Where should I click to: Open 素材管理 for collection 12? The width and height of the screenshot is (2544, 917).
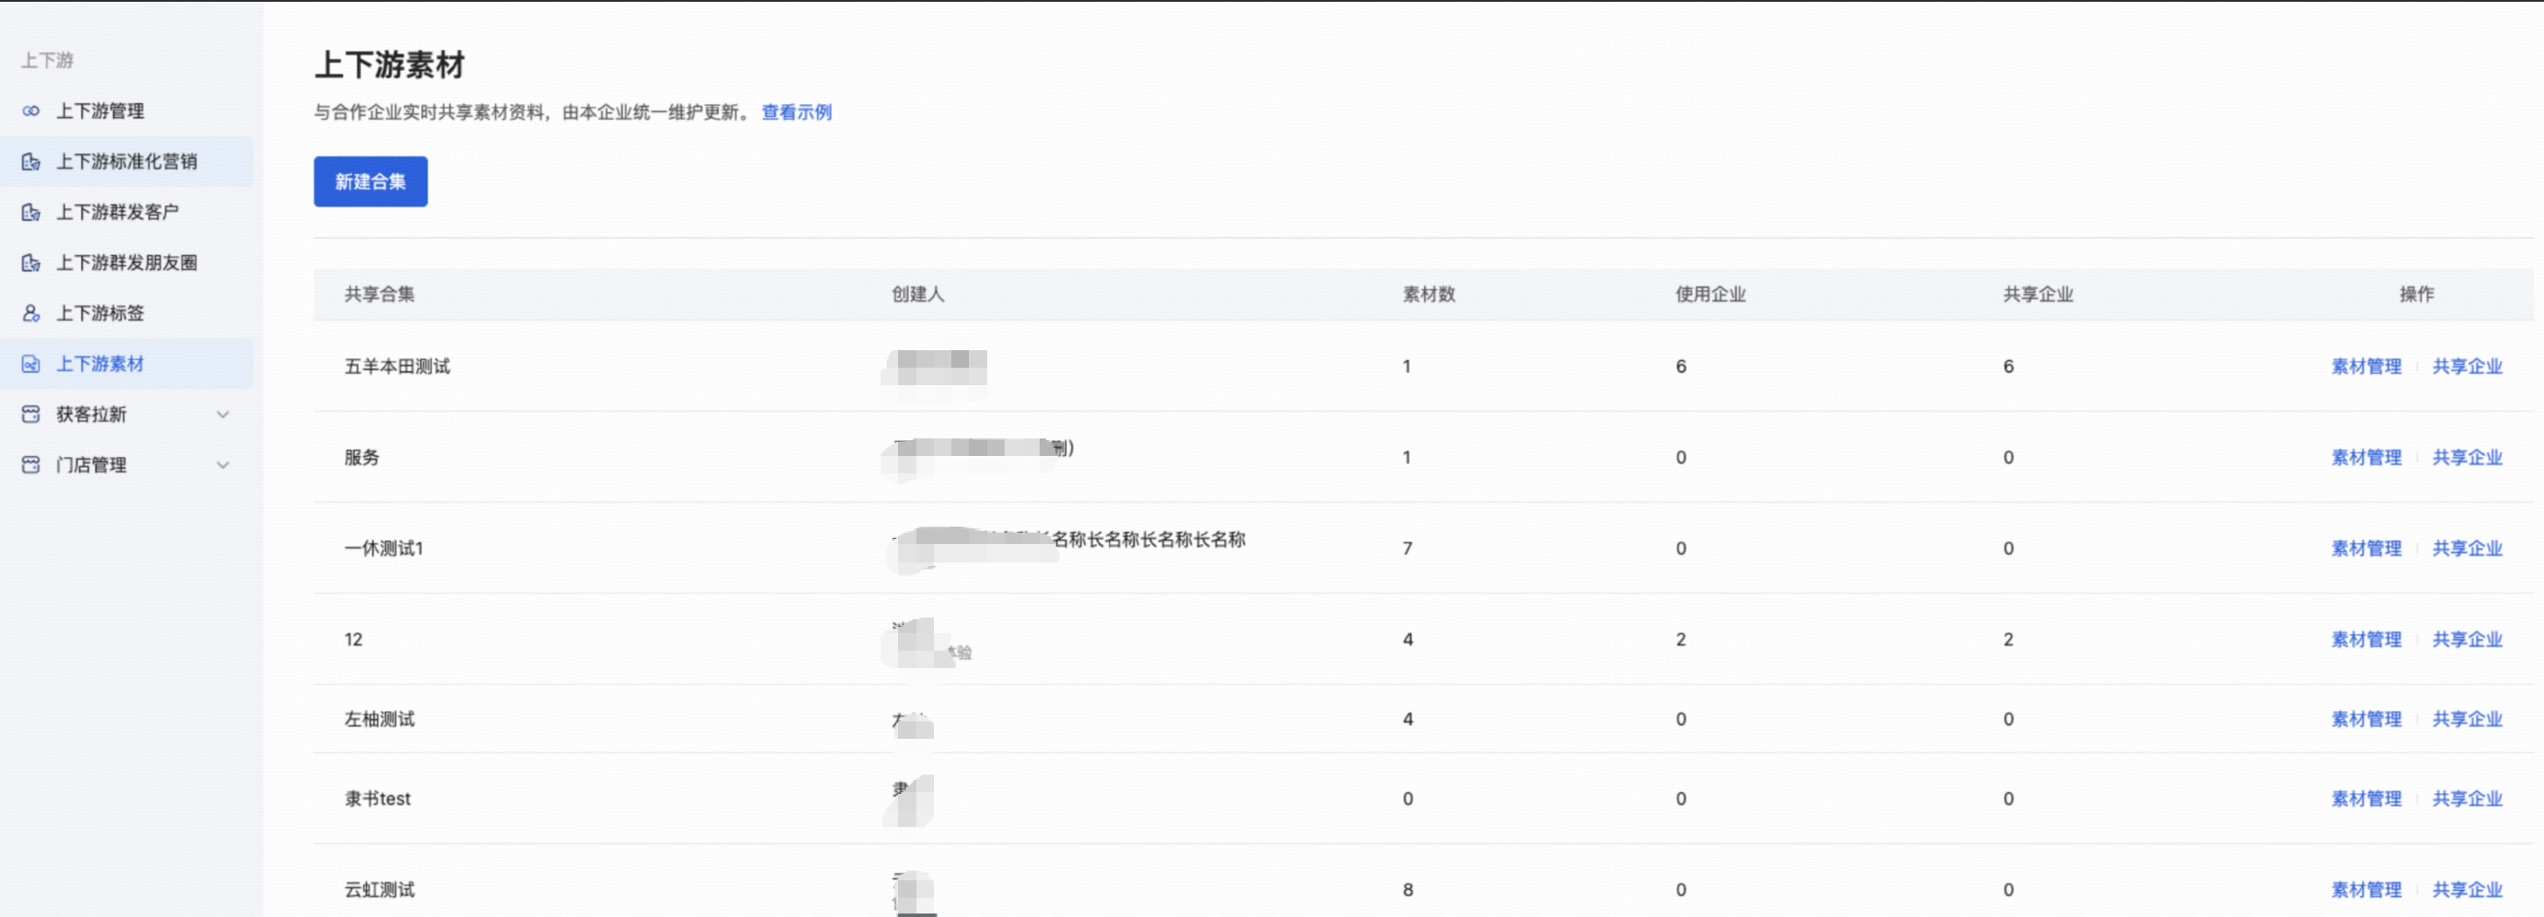pos(2367,639)
